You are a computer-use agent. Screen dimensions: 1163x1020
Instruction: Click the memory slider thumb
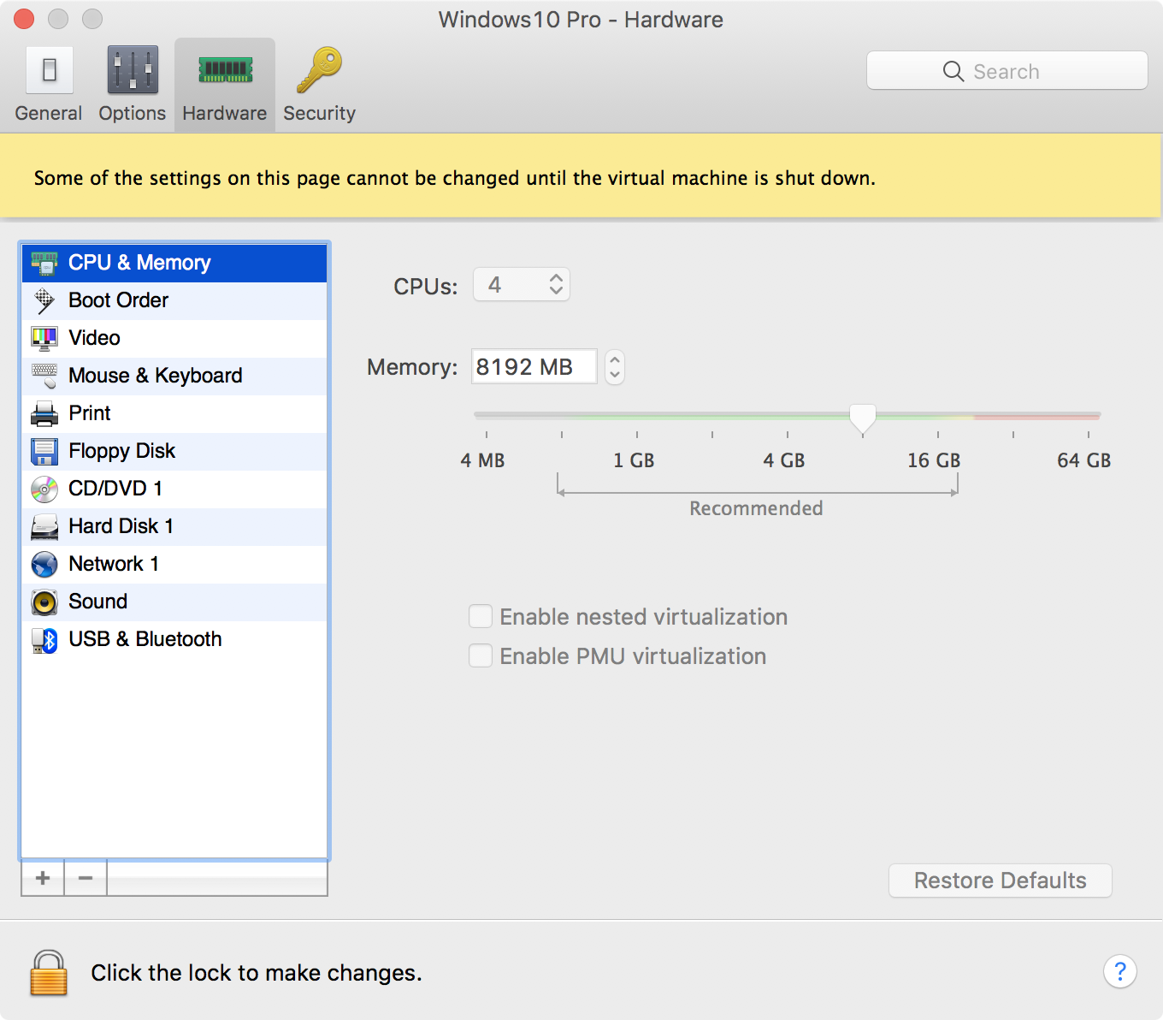[x=863, y=418]
